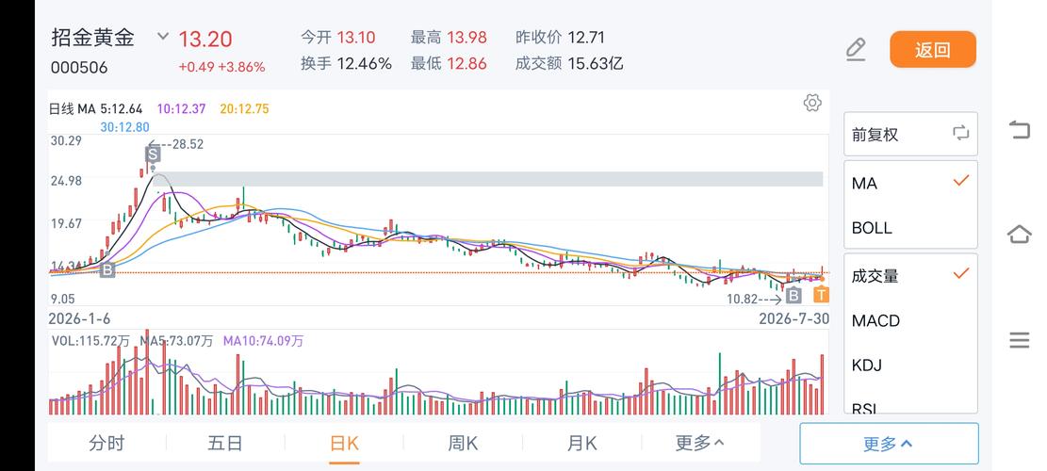Viewport: 1047px width, 471px height.
Task: Tap the orange 返回 button
Action: click(x=933, y=49)
